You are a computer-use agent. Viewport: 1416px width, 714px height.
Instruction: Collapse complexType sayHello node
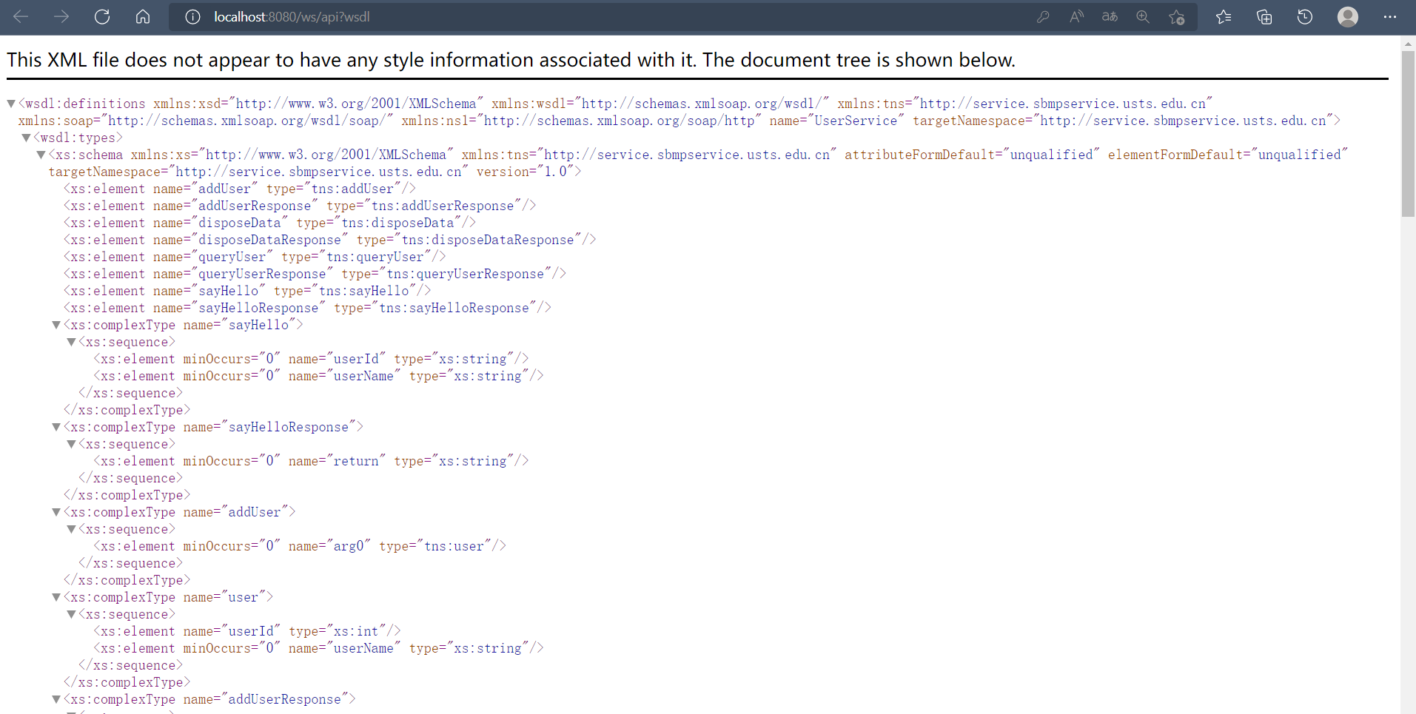pos(56,325)
